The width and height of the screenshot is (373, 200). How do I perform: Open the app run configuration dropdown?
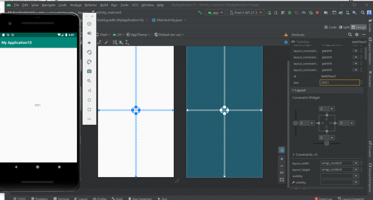215,13
